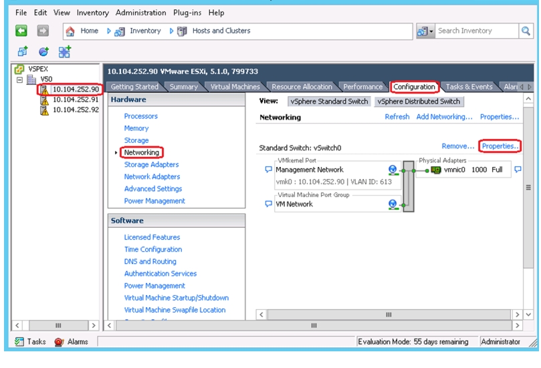The width and height of the screenshot is (541, 368).
Task: Open the Plug-ins menu
Action: (187, 13)
